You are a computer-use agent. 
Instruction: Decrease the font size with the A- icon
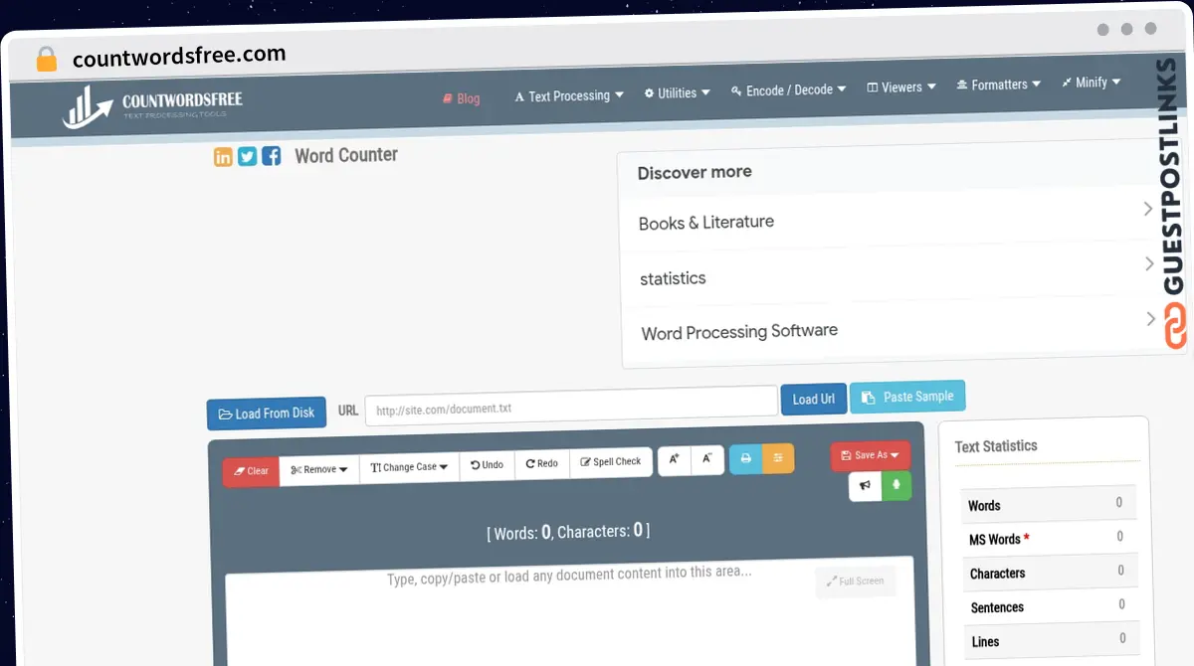706,460
